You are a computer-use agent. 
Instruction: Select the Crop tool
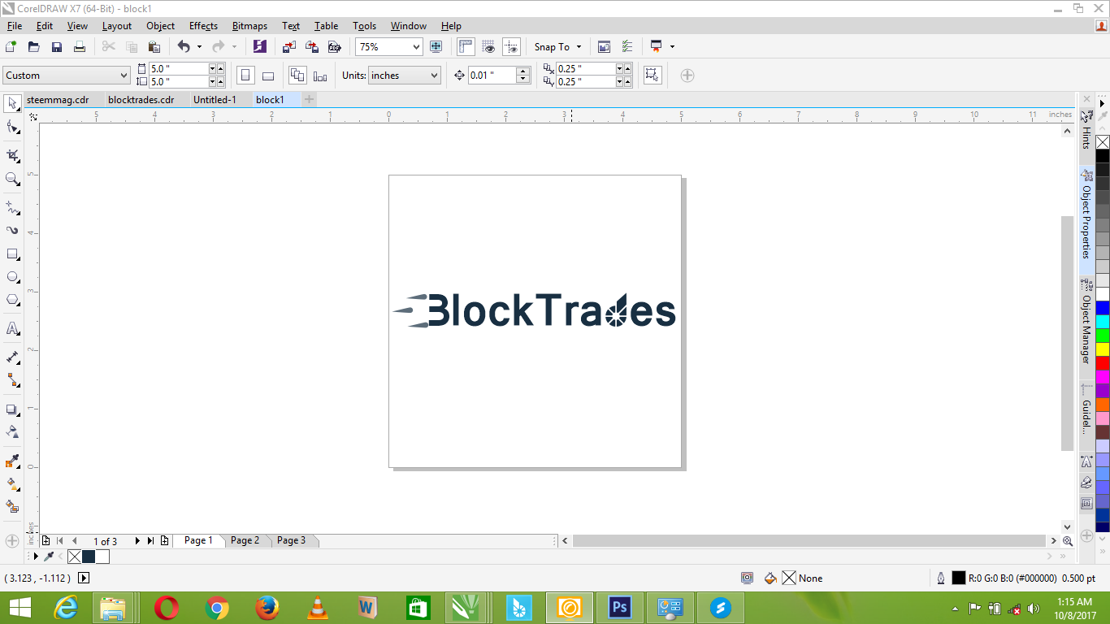12,155
